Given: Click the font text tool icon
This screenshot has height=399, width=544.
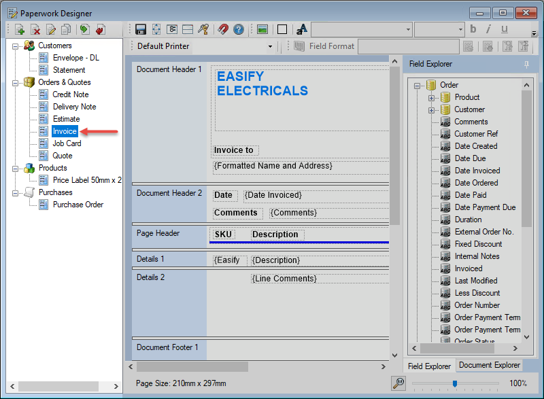Looking at the screenshot, I should tap(301, 29).
